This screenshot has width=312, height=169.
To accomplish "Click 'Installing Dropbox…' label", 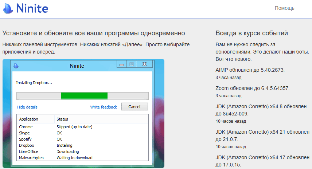I will [34, 83].
